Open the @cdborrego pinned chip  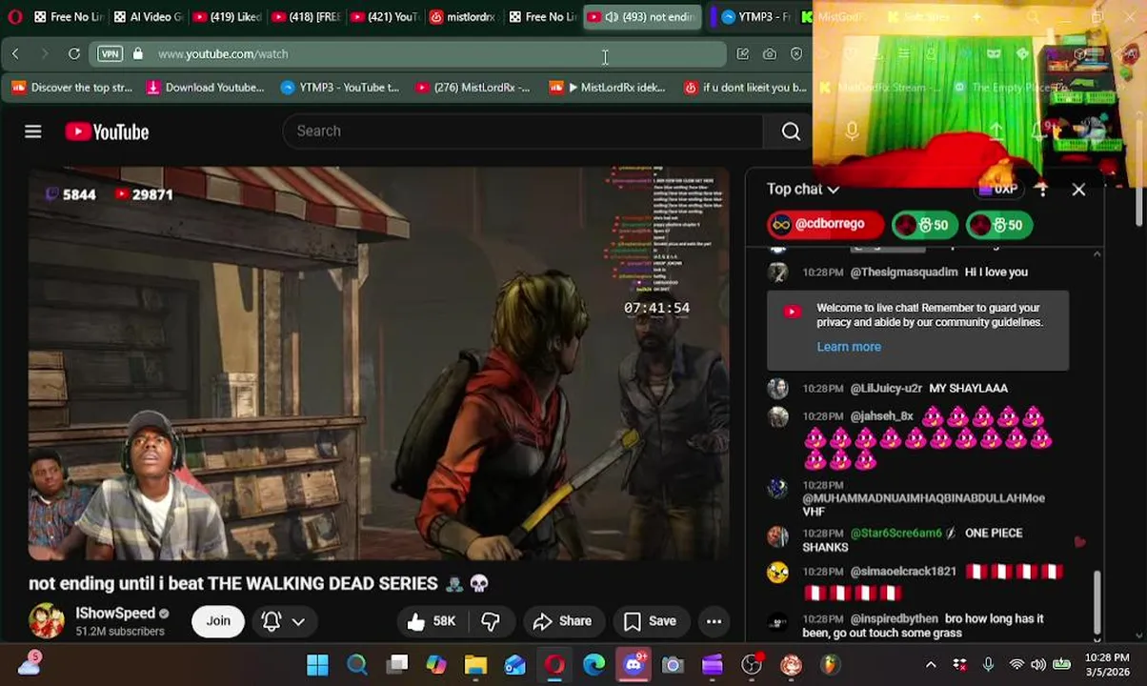(x=825, y=225)
